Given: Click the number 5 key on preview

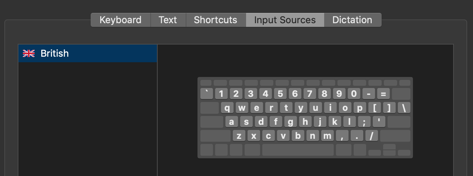Looking at the screenshot, I should pos(280,94).
